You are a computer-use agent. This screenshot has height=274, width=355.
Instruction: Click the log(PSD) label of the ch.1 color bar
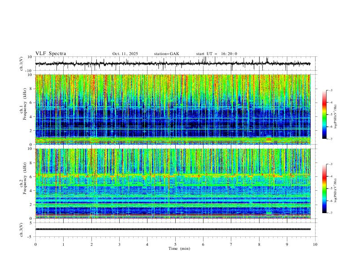coord(336,117)
